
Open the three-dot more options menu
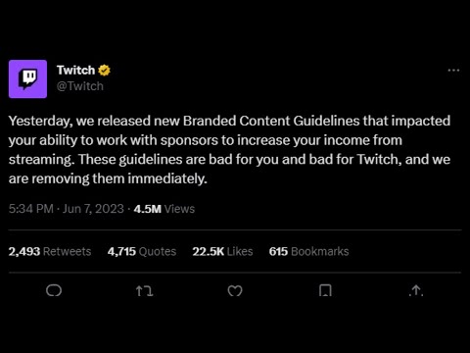(453, 71)
